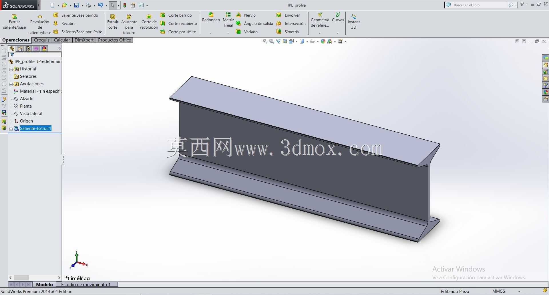Viewport: 549px width, 295px height.
Task: Switch to the Calcular tab
Action: click(62, 40)
